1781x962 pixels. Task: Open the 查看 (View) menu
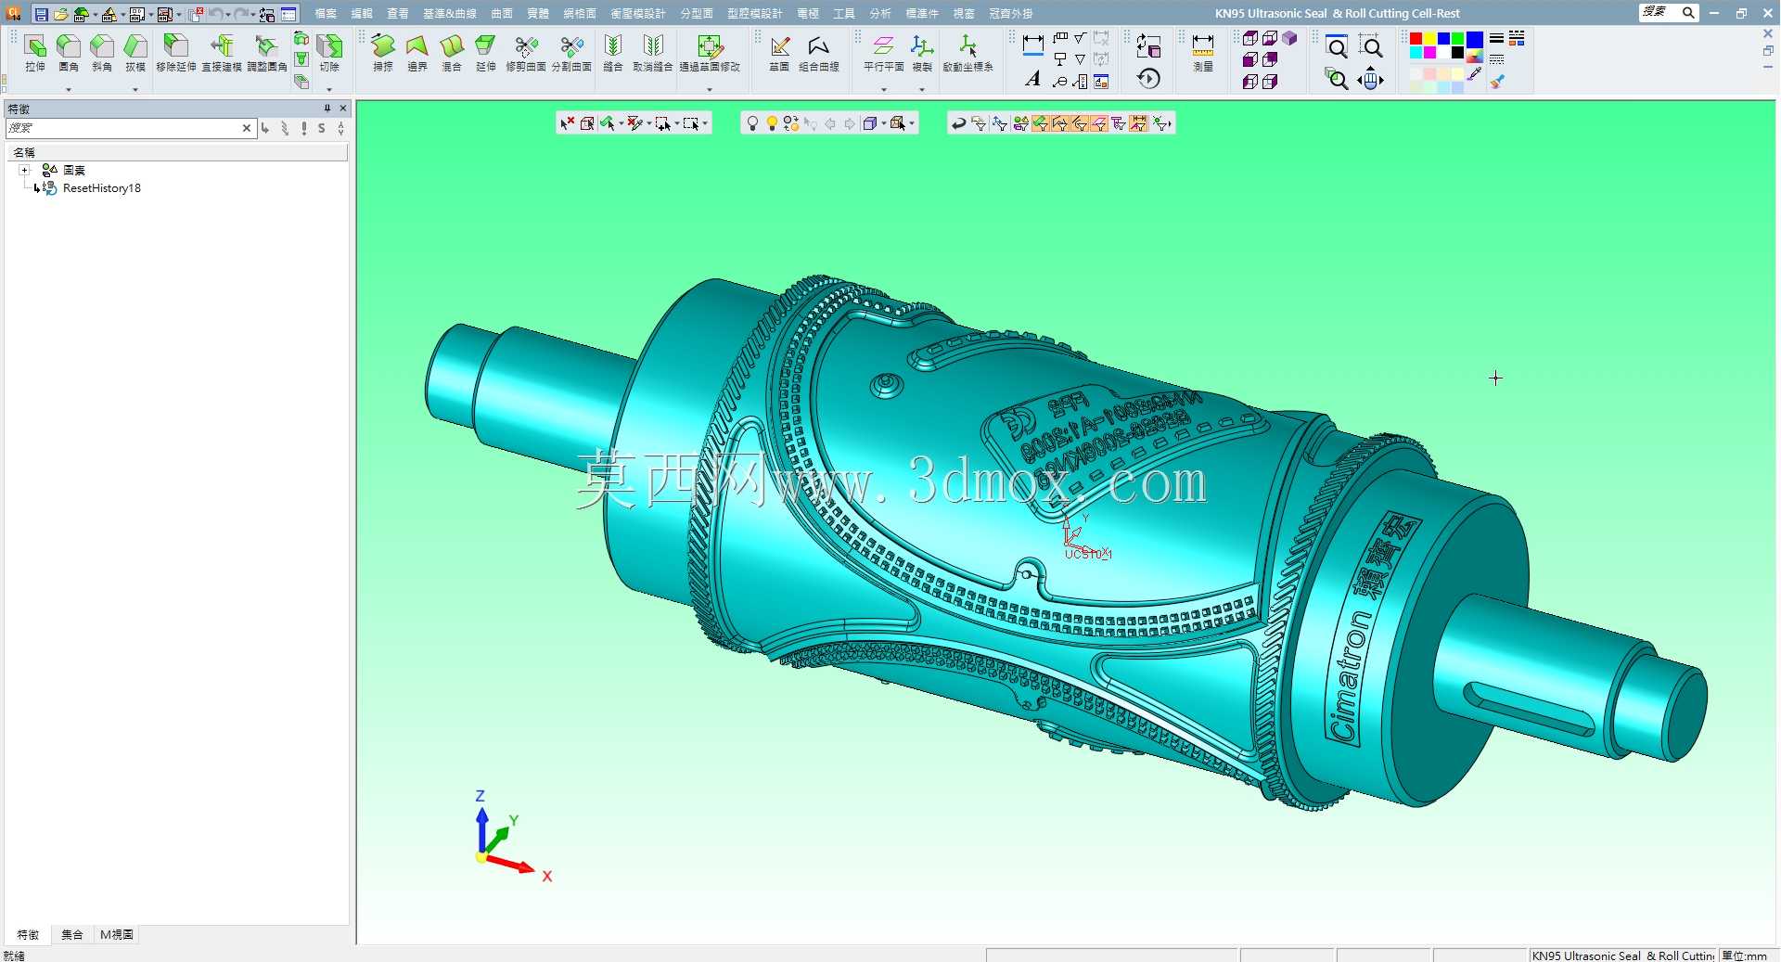tap(398, 14)
